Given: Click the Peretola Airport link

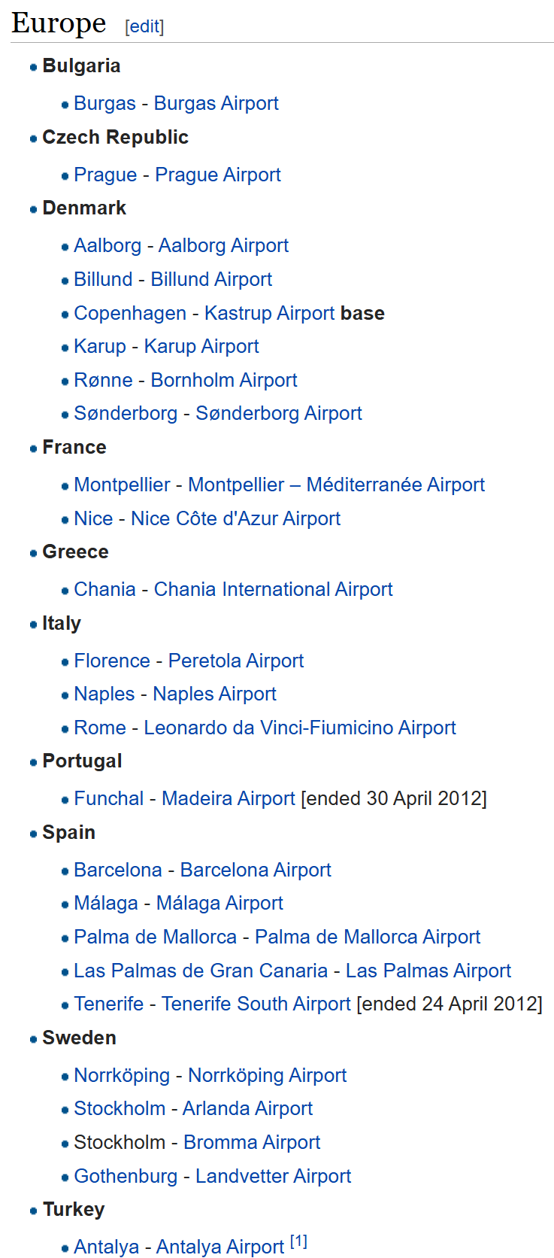Looking at the screenshot, I should tap(235, 661).
